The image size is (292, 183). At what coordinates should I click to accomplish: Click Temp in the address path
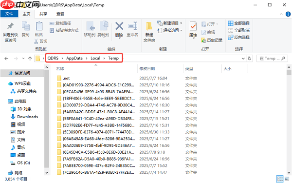pyautogui.click(x=113, y=58)
